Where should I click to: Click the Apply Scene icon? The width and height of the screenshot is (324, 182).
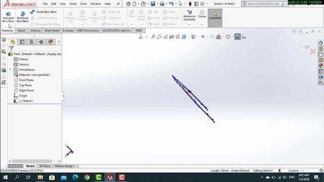coord(218,37)
